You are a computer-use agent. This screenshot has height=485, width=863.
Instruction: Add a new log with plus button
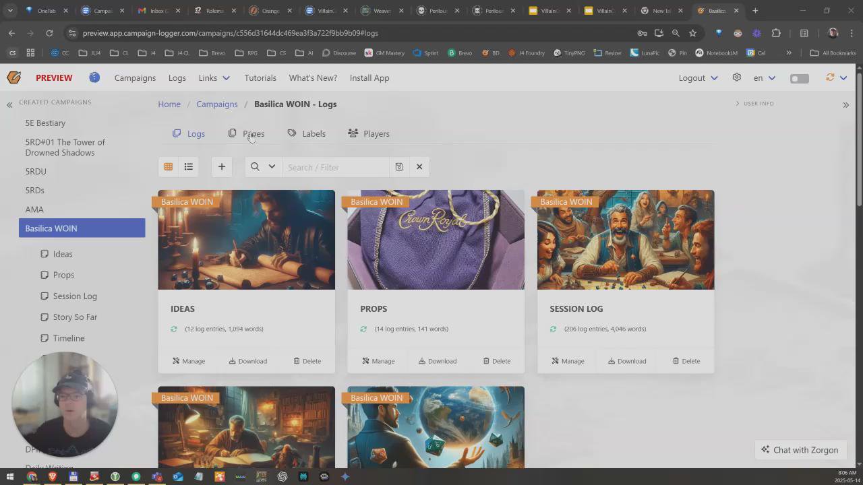(x=221, y=167)
